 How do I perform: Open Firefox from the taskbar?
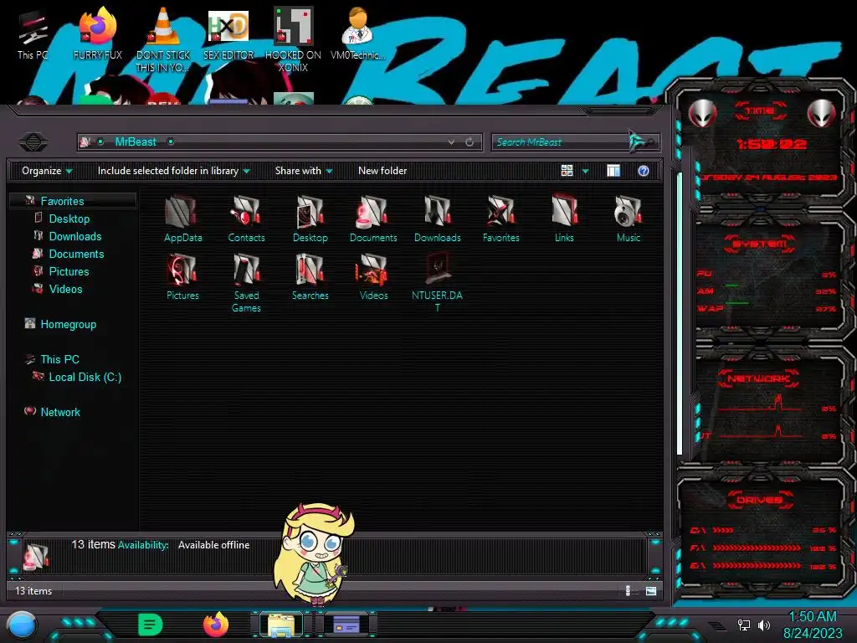(216, 625)
